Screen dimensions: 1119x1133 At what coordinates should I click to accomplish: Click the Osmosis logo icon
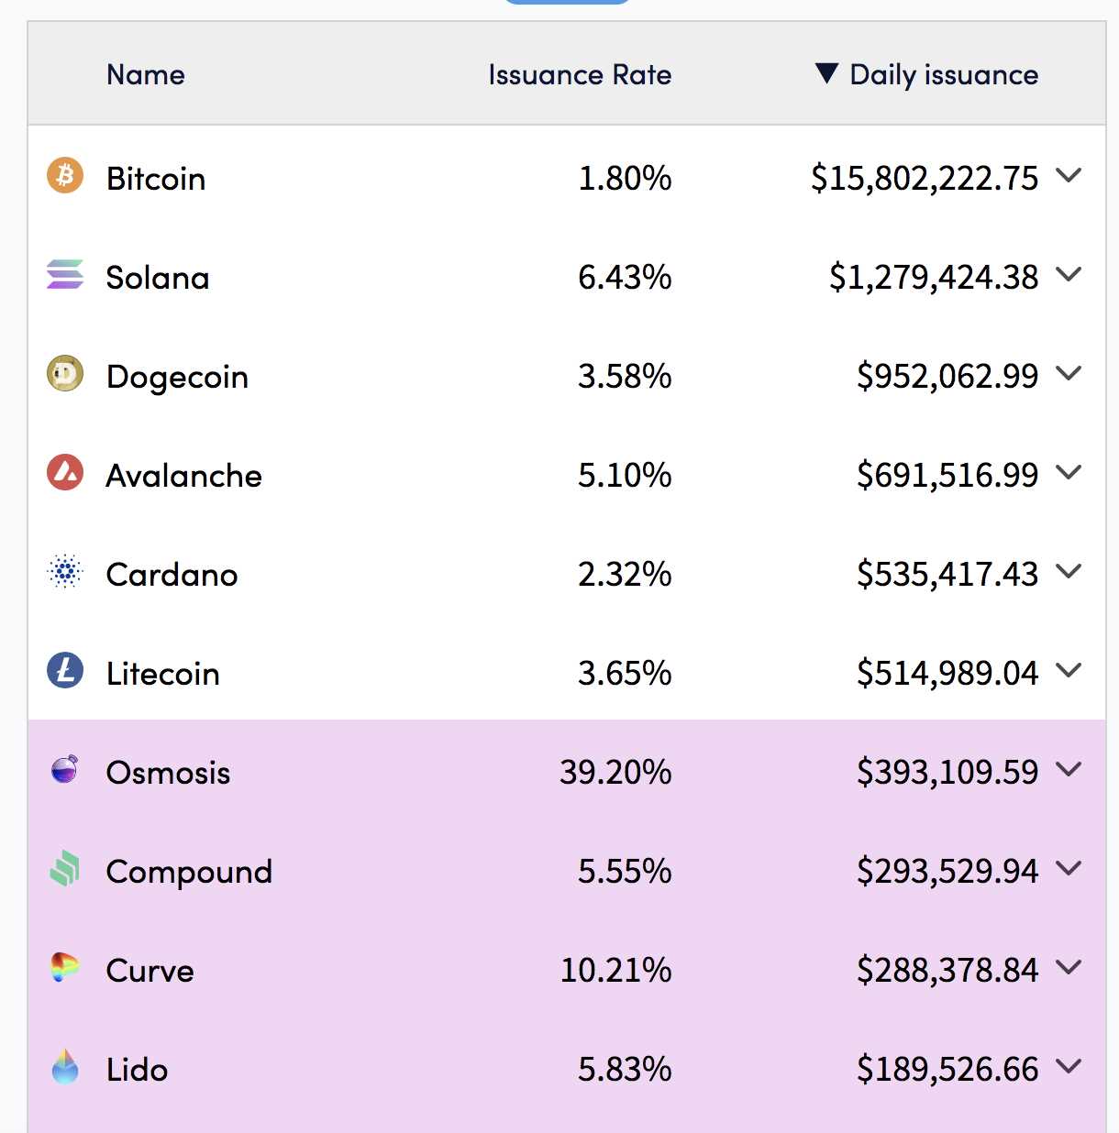point(65,769)
